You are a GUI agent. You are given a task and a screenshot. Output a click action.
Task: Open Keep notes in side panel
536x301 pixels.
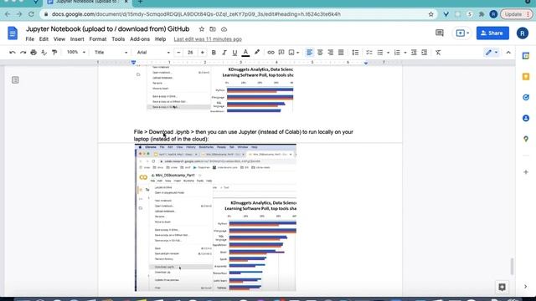pos(526,76)
